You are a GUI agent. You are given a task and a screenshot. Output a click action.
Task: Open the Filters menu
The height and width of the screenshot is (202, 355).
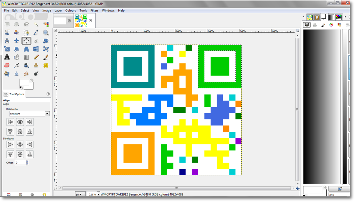[x=94, y=11]
